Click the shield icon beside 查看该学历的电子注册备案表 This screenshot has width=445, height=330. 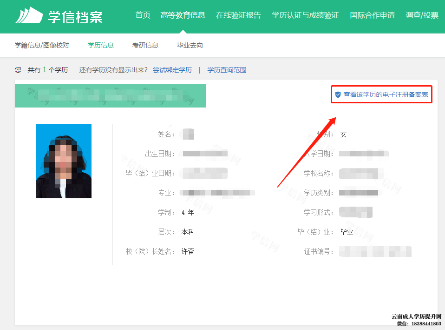pyautogui.click(x=337, y=94)
